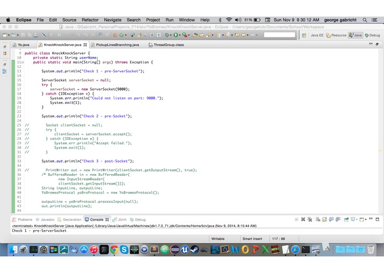Click Remove All Terminated Launches icon

click(x=310, y=219)
